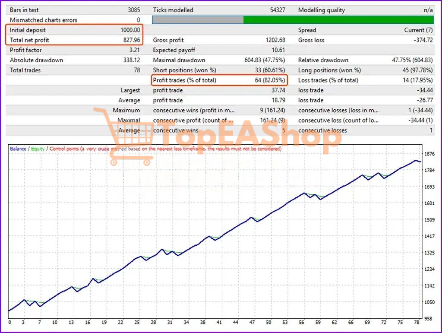Click the 1876 label on the chart Y-axis
This screenshot has width=442, height=333.
[x=429, y=154]
